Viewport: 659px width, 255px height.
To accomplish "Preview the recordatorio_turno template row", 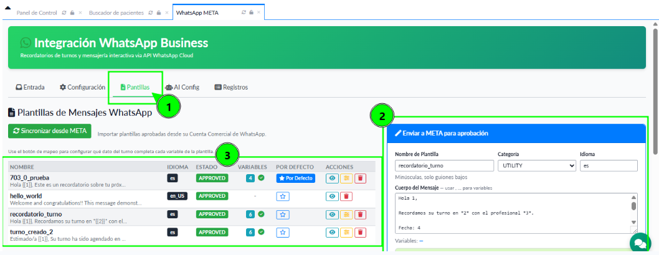I will click(x=332, y=215).
